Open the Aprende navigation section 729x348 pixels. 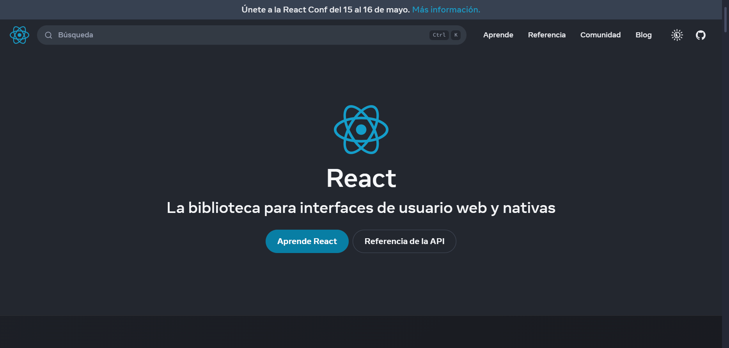point(498,35)
